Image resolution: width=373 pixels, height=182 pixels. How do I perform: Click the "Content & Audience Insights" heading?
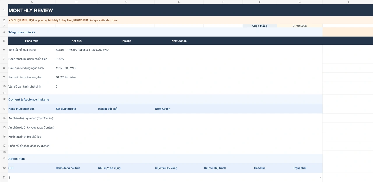165,99
